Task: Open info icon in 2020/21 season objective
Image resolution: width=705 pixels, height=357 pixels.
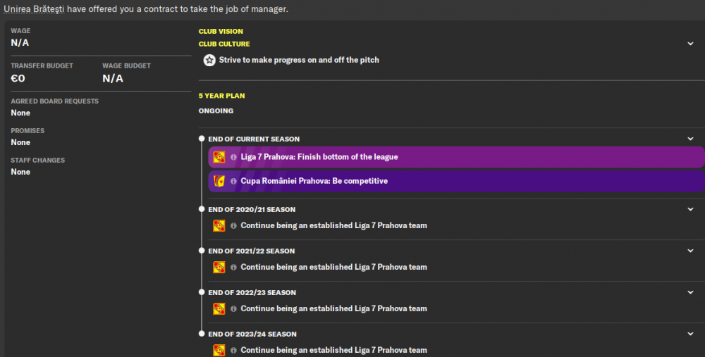Action: click(233, 226)
